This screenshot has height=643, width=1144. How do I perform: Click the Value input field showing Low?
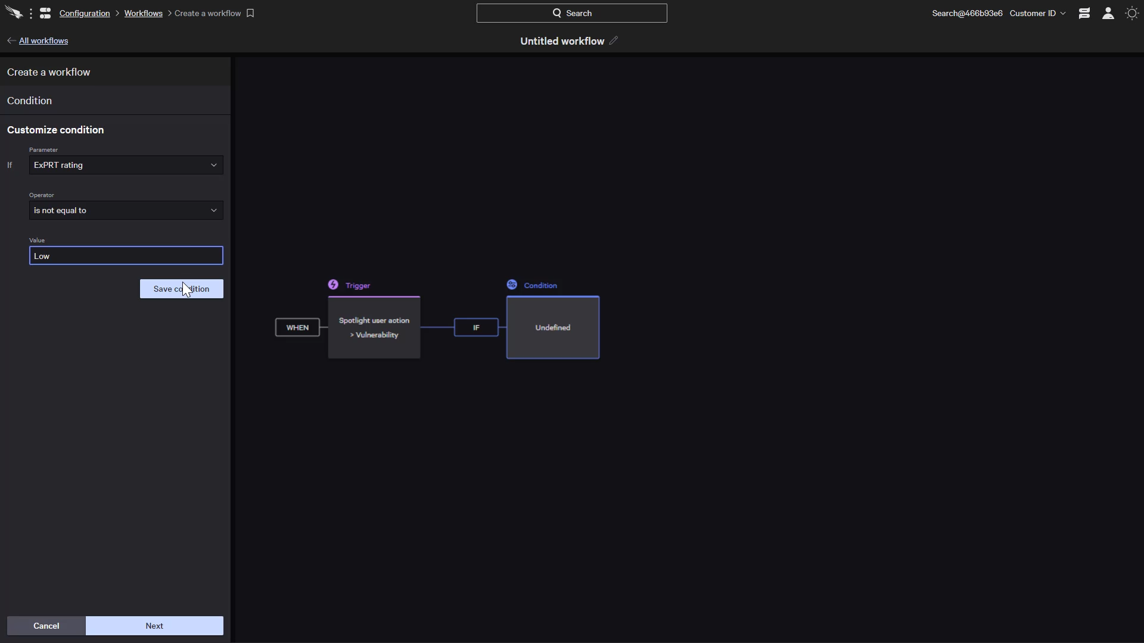click(126, 255)
